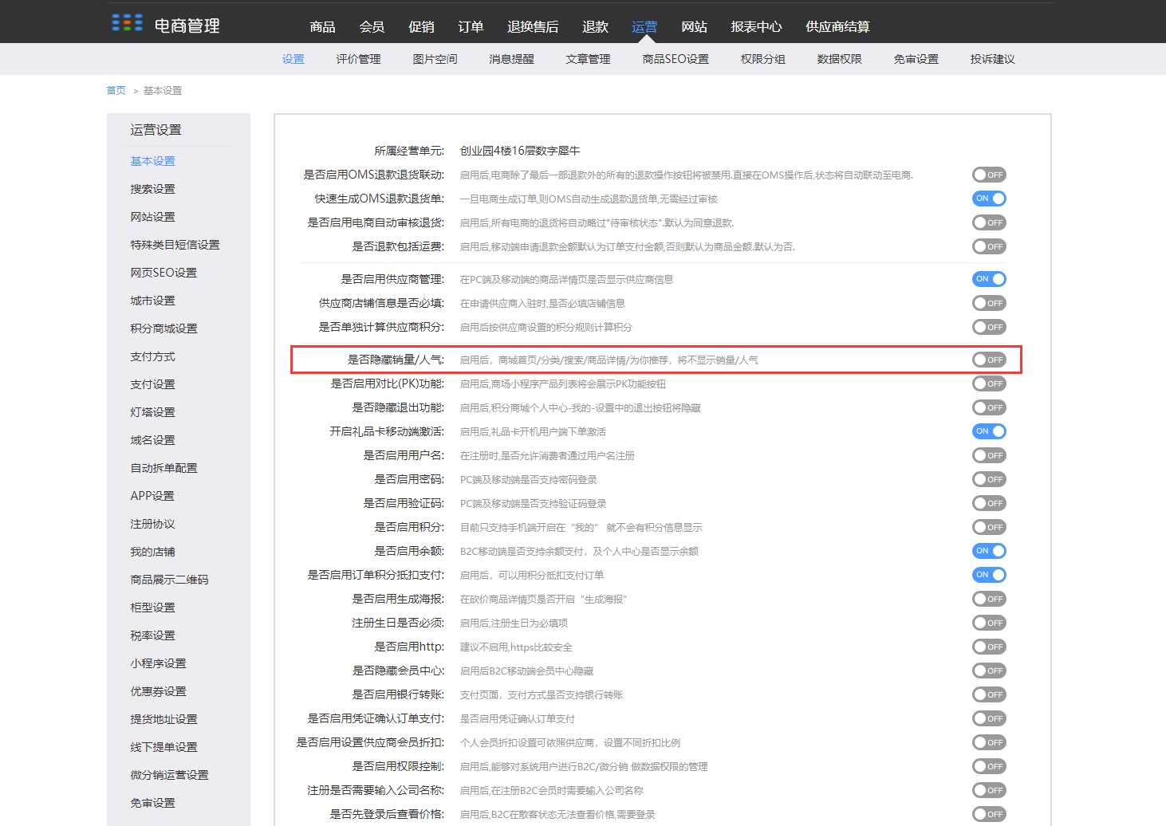
Task: Enable 是否隐藏销量/人气 switch
Action: (989, 360)
